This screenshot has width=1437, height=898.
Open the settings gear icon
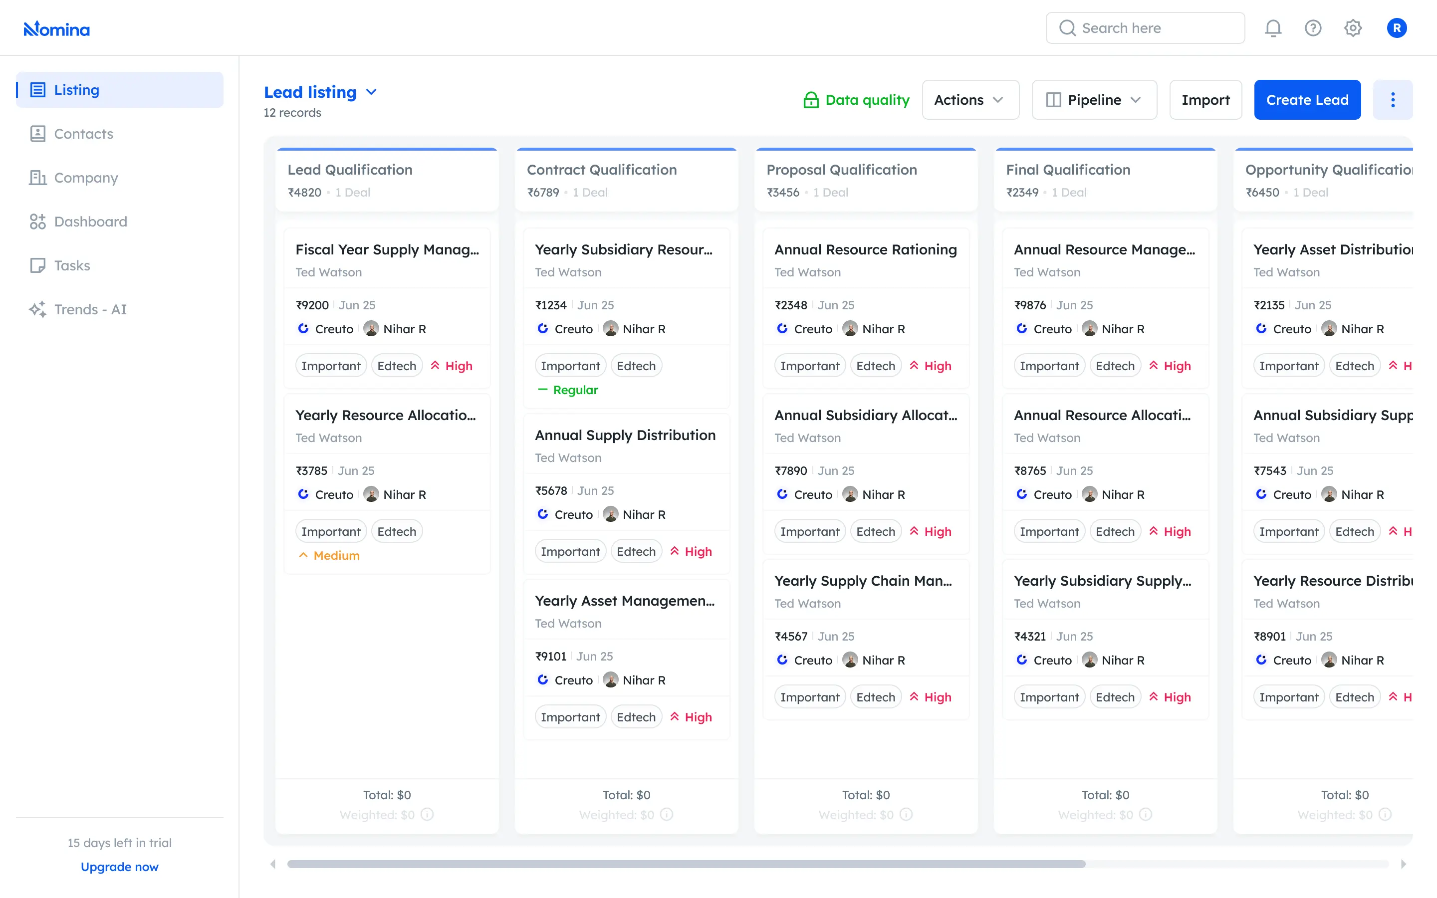pos(1353,28)
